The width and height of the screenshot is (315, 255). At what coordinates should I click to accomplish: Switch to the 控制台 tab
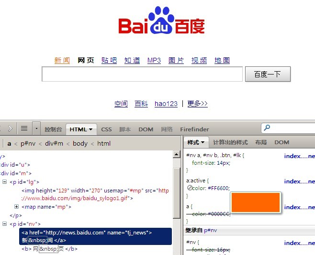pos(53,129)
